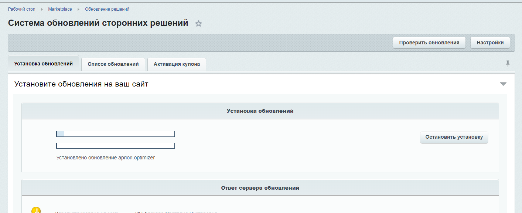Open Настройки button in the toolbar
The height and width of the screenshot is (213, 522).
490,43
